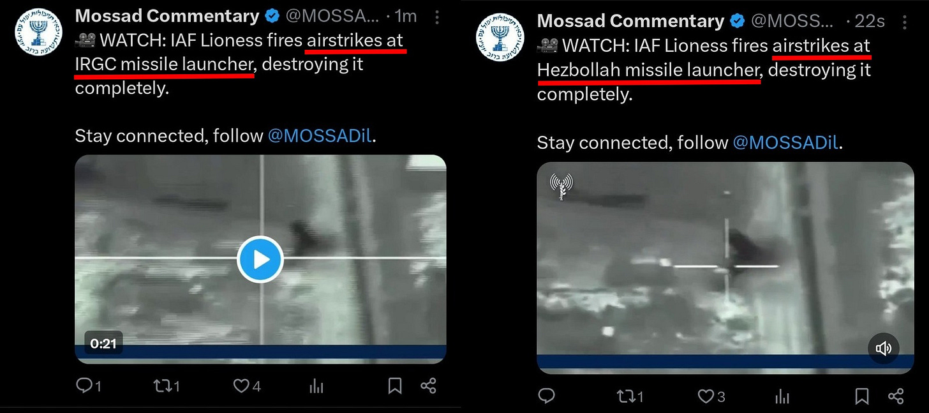Share the Hezbollah missile launcher post
The image size is (929, 413).
[x=896, y=396]
